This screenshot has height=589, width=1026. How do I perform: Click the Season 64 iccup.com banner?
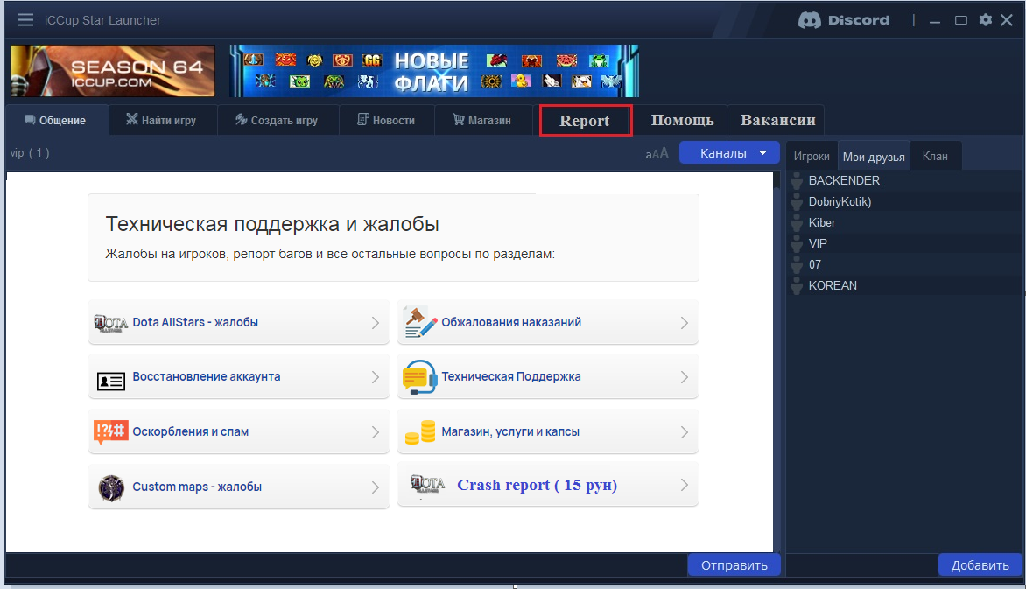point(113,71)
